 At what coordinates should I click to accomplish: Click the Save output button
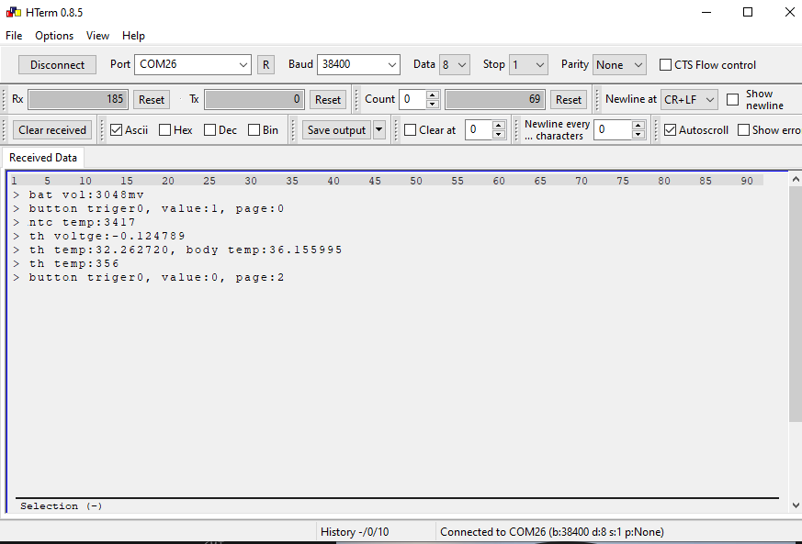pyautogui.click(x=336, y=130)
